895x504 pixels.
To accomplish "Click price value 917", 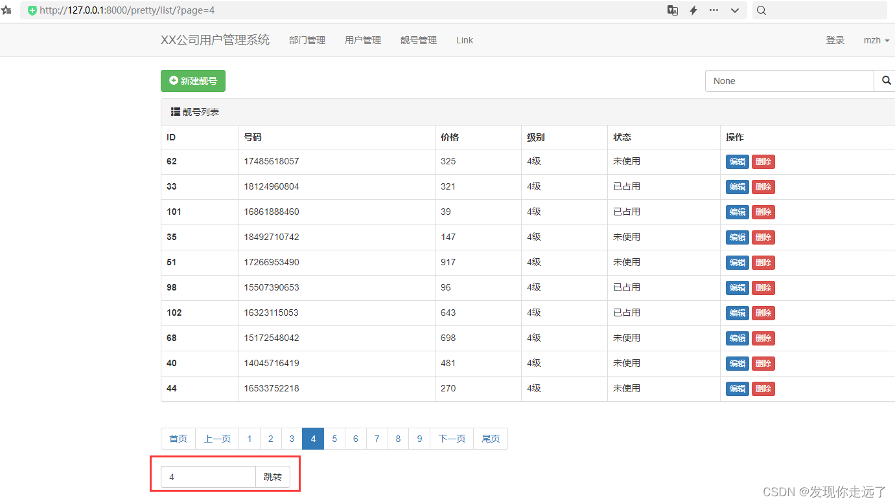I will [448, 262].
